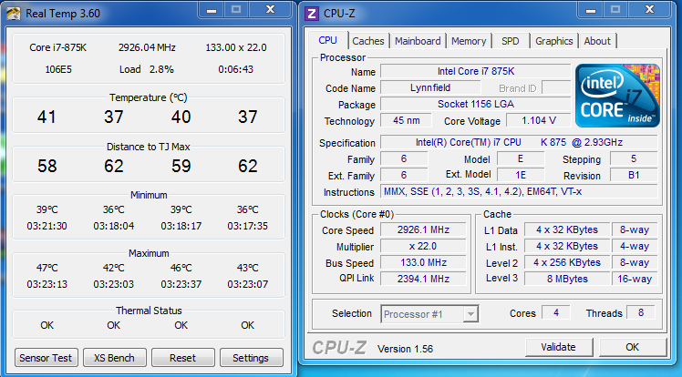Close the Real Temp window
The image size is (682, 377).
click(x=270, y=10)
